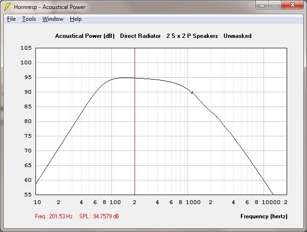307x232 pixels.
Task: Open the Tools menu
Action: click(29, 19)
